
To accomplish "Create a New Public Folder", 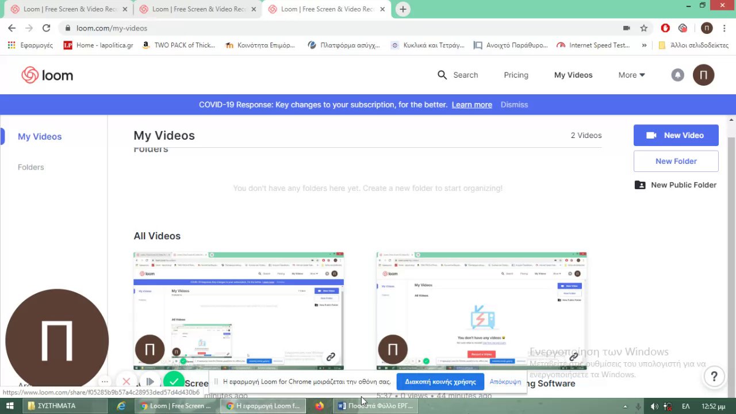I will 676,185.
